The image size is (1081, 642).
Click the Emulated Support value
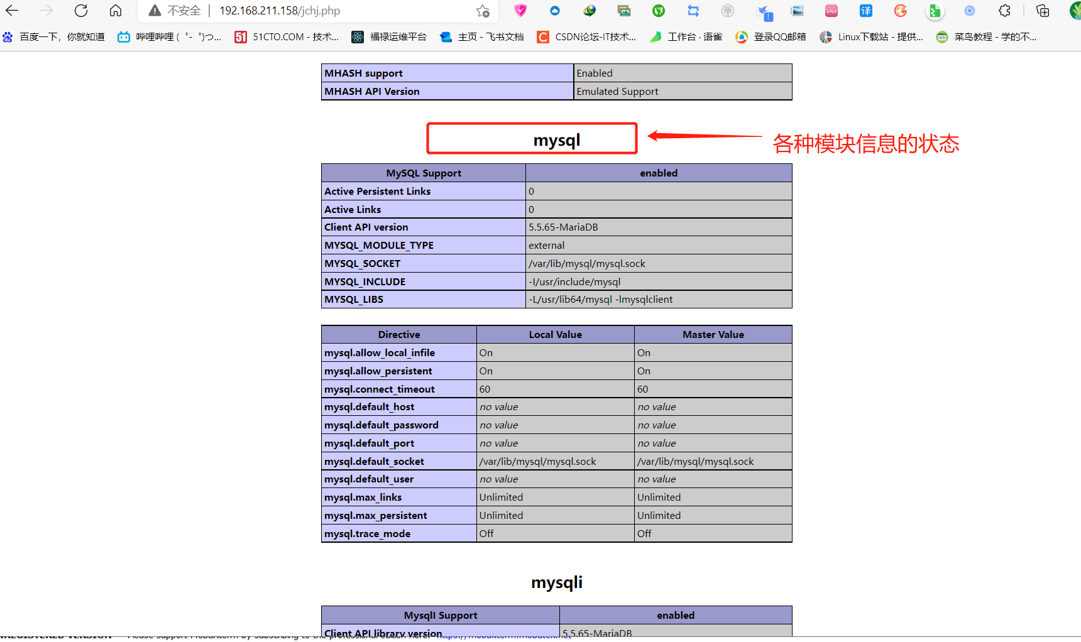pyautogui.click(x=617, y=92)
